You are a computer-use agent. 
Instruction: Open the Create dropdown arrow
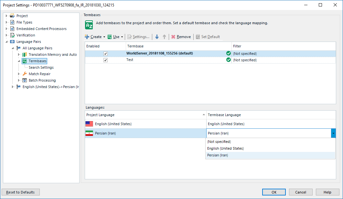coord(104,37)
